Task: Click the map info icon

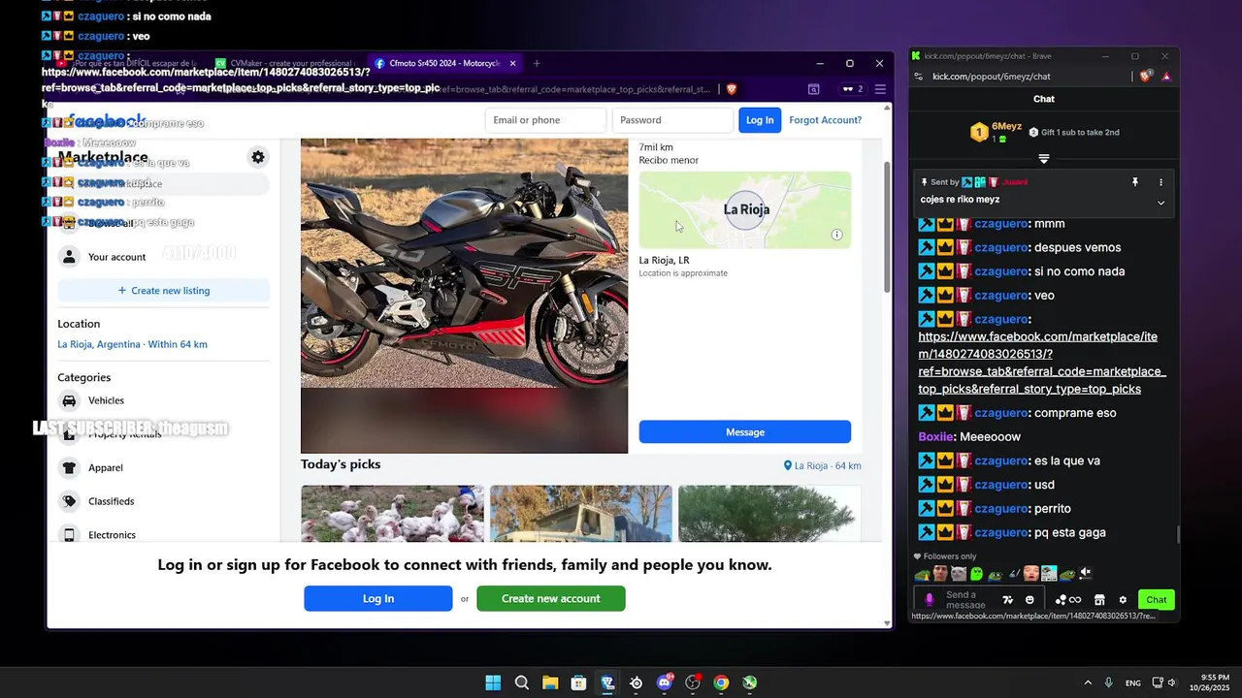Action: click(x=837, y=235)
